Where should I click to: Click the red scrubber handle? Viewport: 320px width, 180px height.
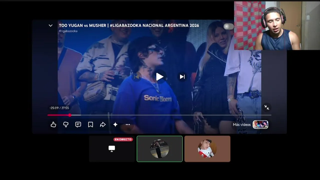[70, 115]
